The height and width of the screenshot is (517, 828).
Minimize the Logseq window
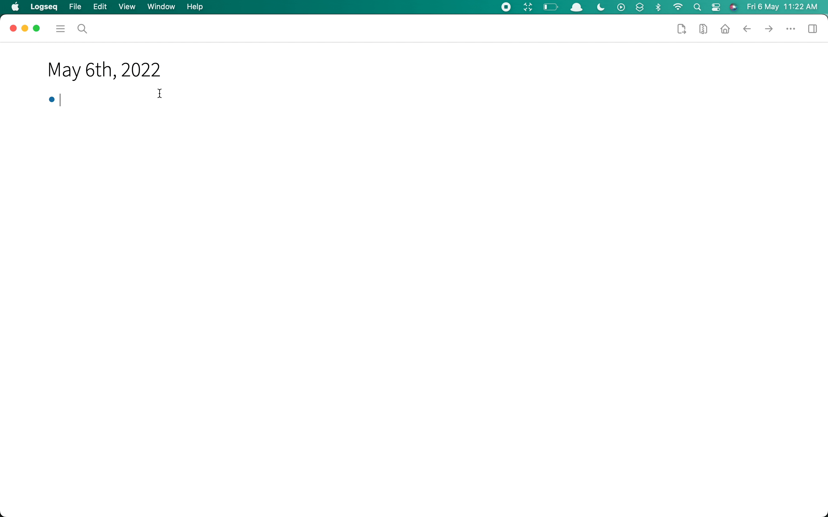(x=25, y=28)
